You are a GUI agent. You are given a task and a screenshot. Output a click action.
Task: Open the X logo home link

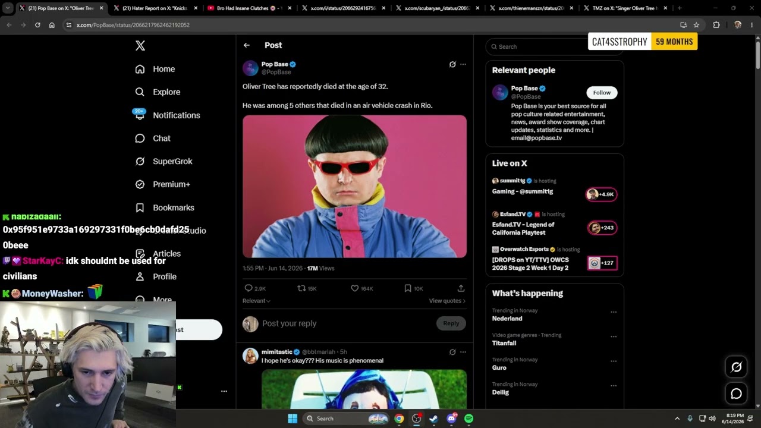140,46
